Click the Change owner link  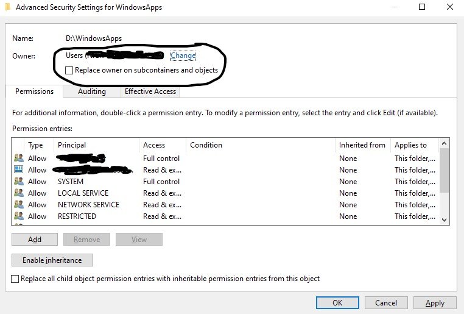pyautogui.click(x=183, y=55)
